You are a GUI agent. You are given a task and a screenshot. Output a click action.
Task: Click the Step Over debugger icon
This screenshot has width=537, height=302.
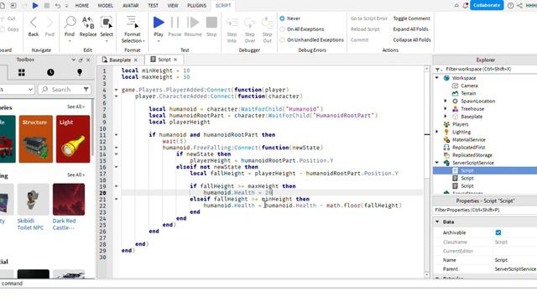click(250, 23)
